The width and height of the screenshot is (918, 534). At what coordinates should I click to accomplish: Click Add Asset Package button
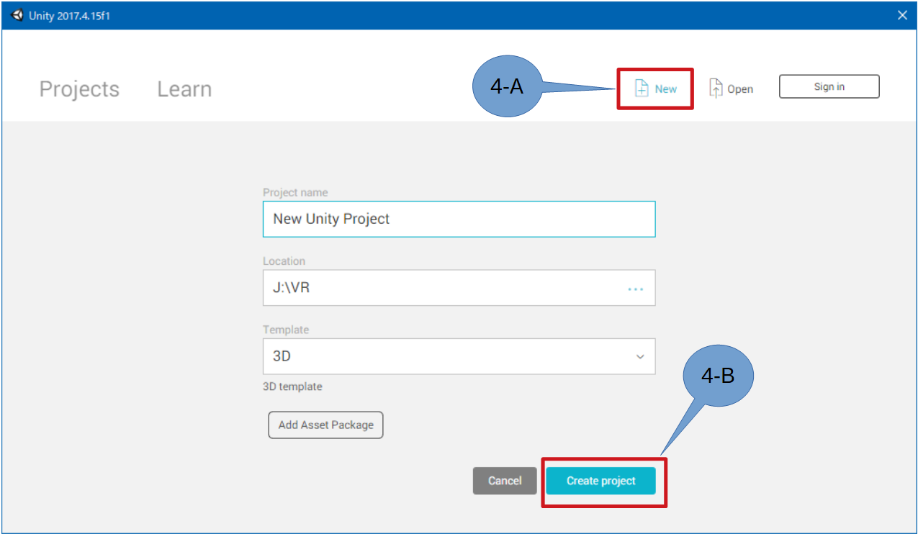pos(325,425)
